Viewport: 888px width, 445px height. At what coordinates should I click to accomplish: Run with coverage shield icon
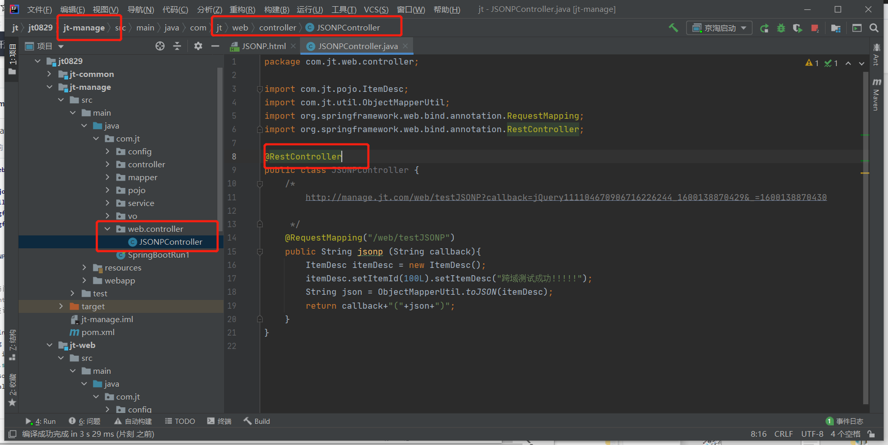click(x=798, y=28)
